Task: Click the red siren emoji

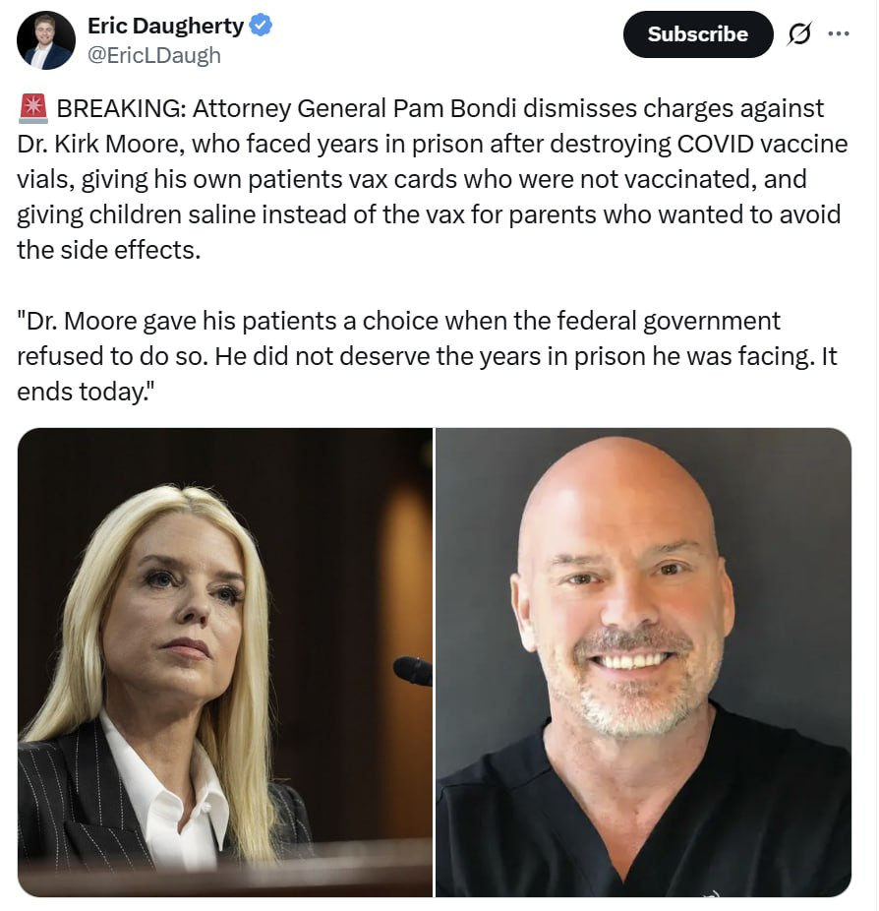Action: (x=33, y=108)
